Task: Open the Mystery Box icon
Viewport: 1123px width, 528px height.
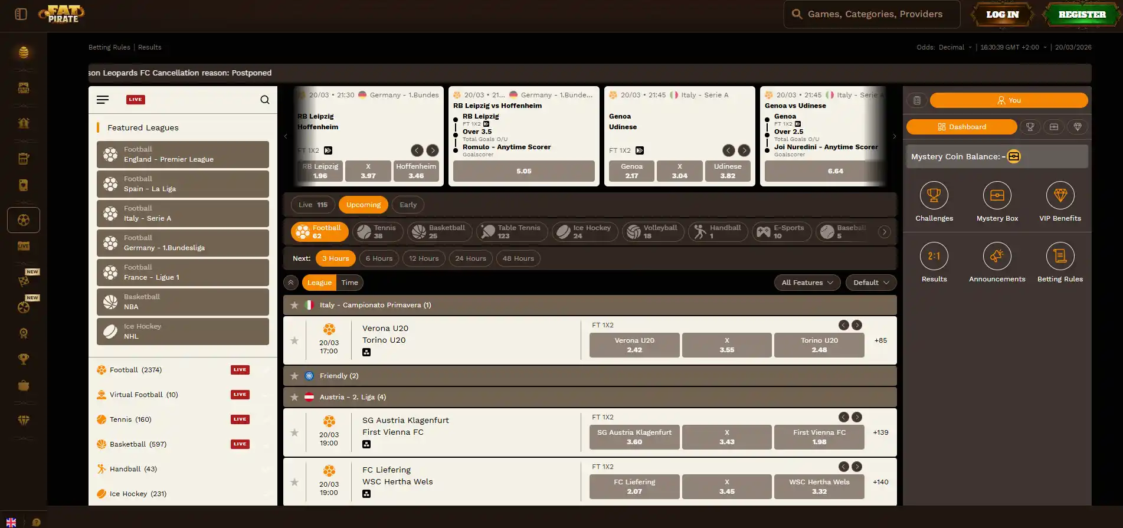Action: 997,195
